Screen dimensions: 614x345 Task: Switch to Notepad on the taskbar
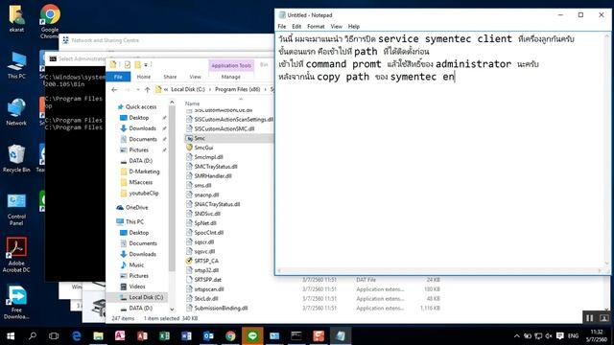click(341, 335)
